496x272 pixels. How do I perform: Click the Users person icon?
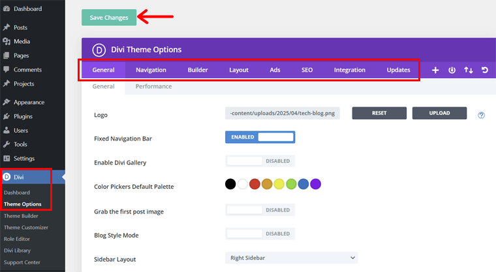tap(7, 130)
